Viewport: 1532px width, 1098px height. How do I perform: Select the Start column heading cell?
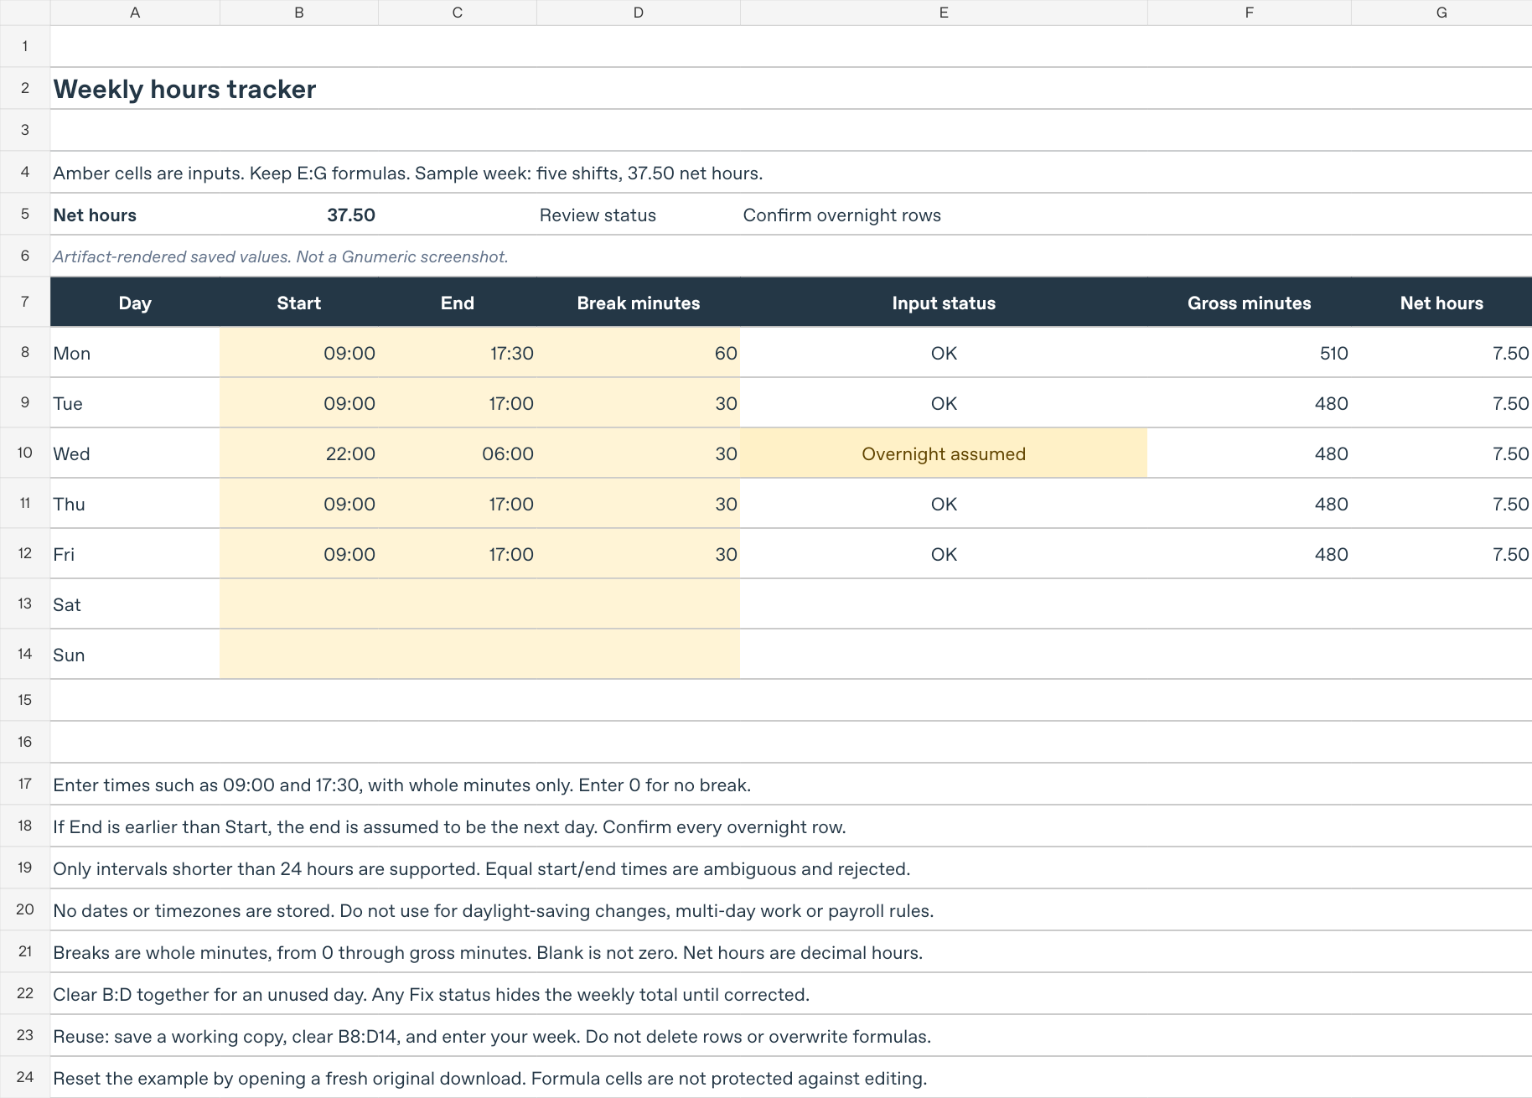299,303
